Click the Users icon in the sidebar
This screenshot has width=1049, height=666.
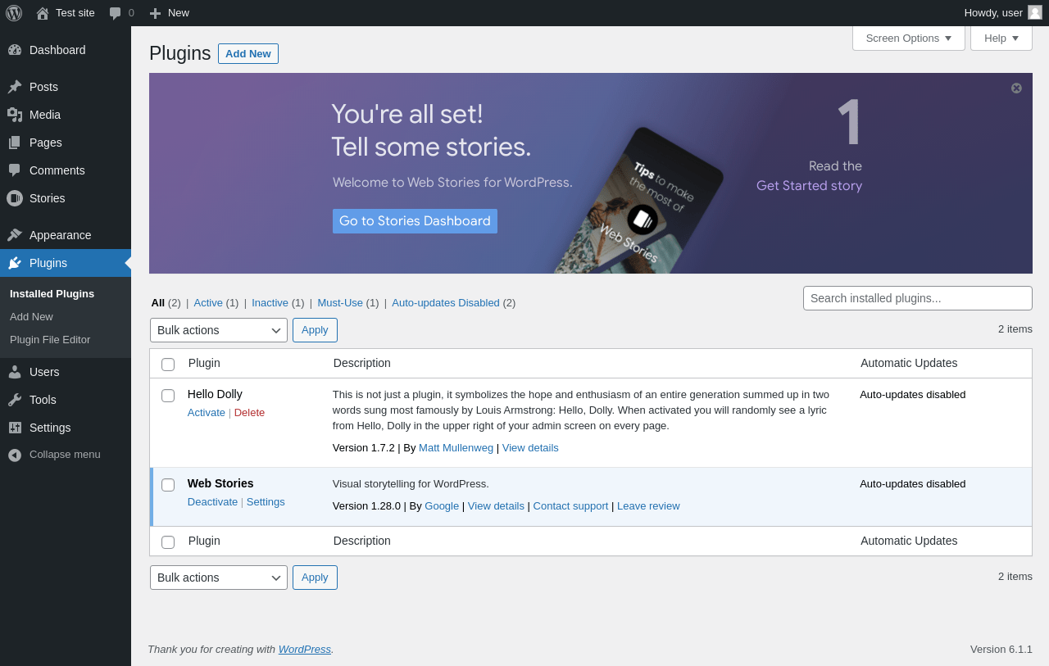tap(15, 372)
